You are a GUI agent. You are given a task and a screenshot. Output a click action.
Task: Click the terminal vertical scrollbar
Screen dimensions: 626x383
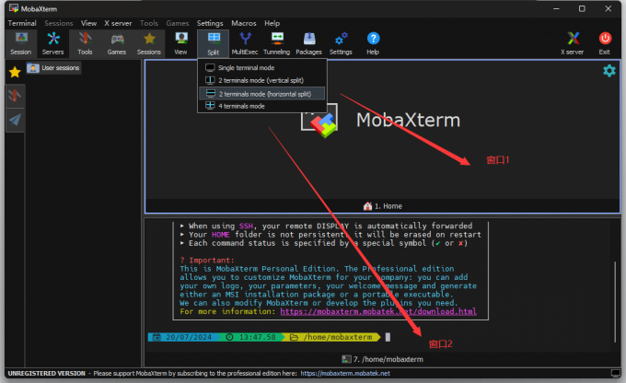click(x=615, y=302)
